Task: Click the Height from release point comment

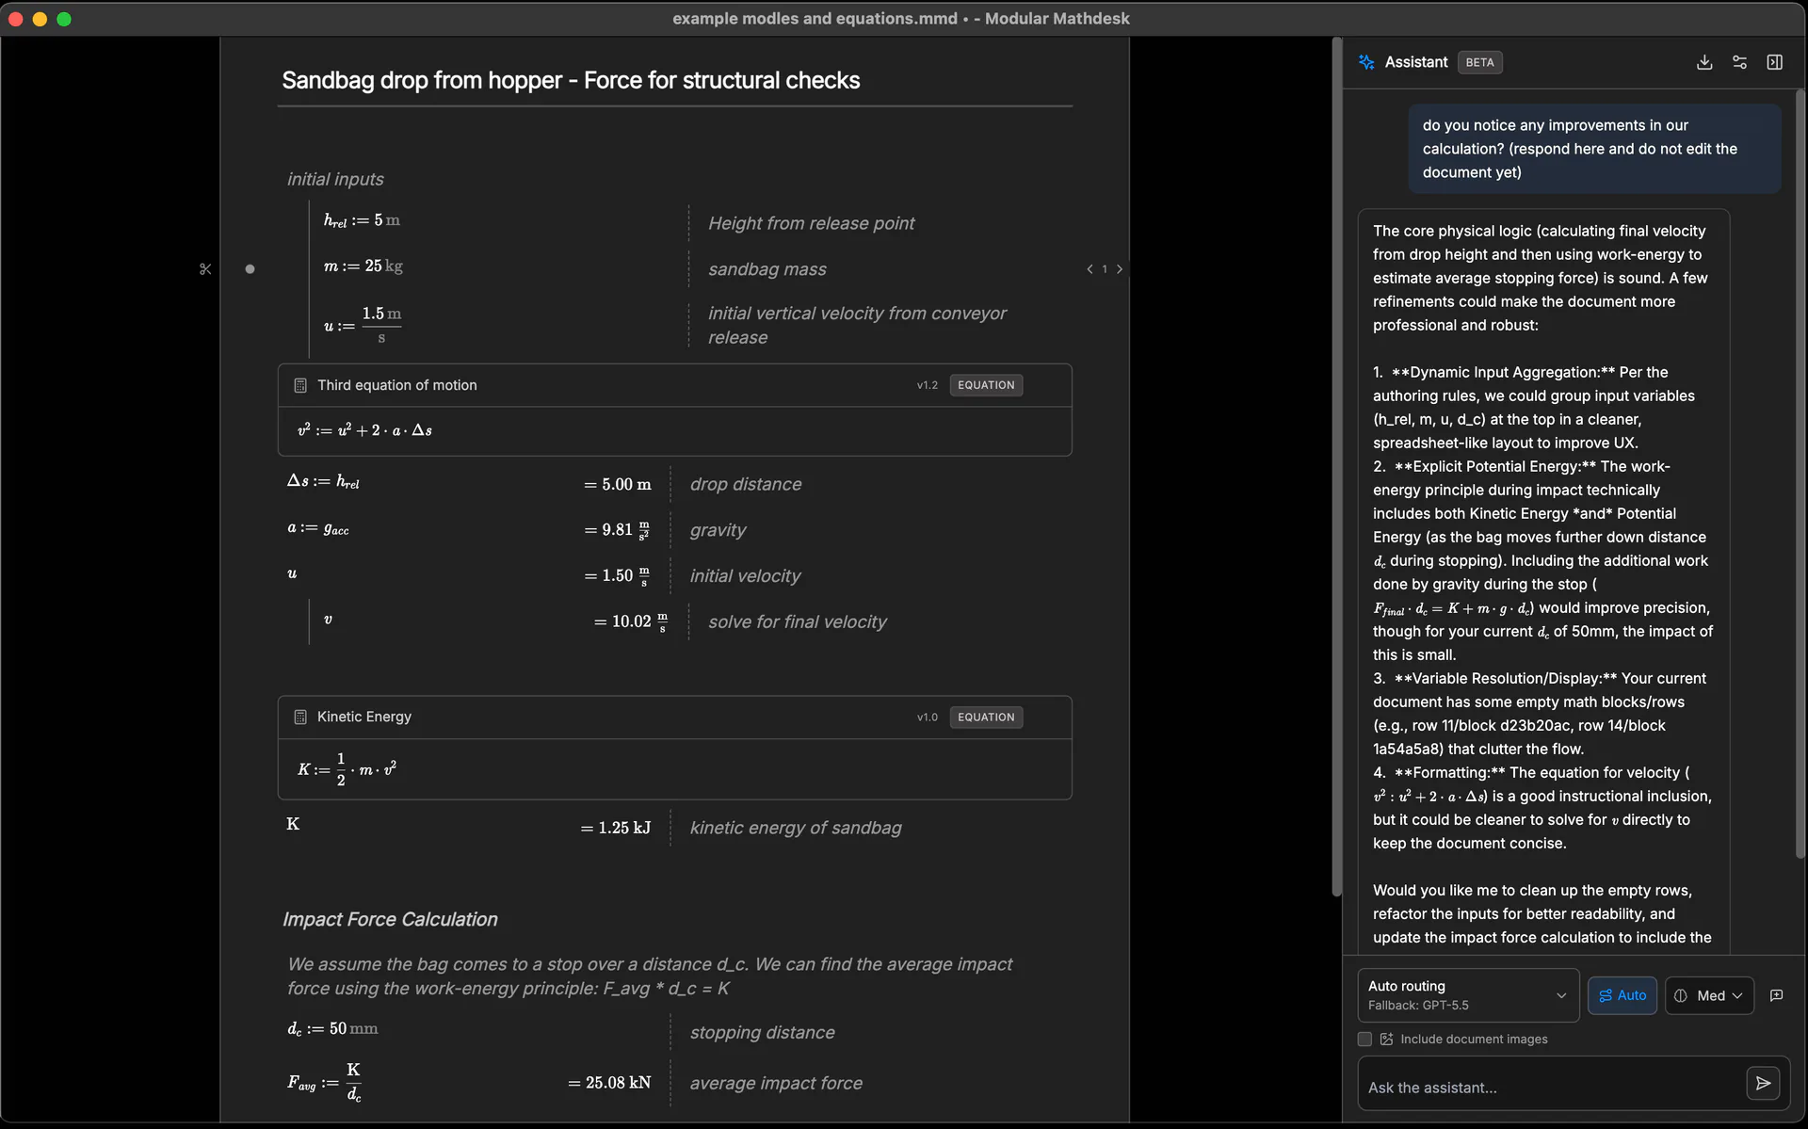Action: (811, 223)
